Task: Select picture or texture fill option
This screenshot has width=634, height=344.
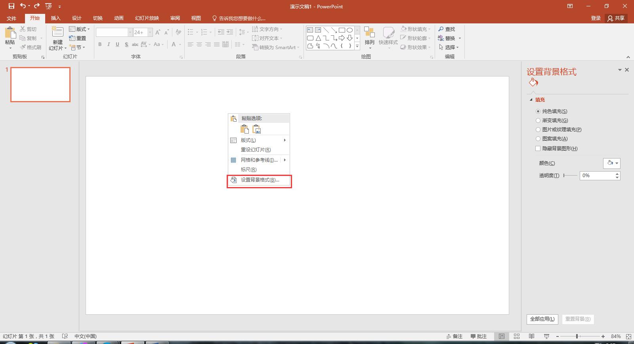Action: point(538,130)
